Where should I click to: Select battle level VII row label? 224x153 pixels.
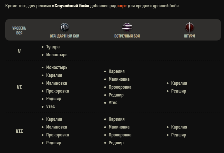(x=19, y=131)
